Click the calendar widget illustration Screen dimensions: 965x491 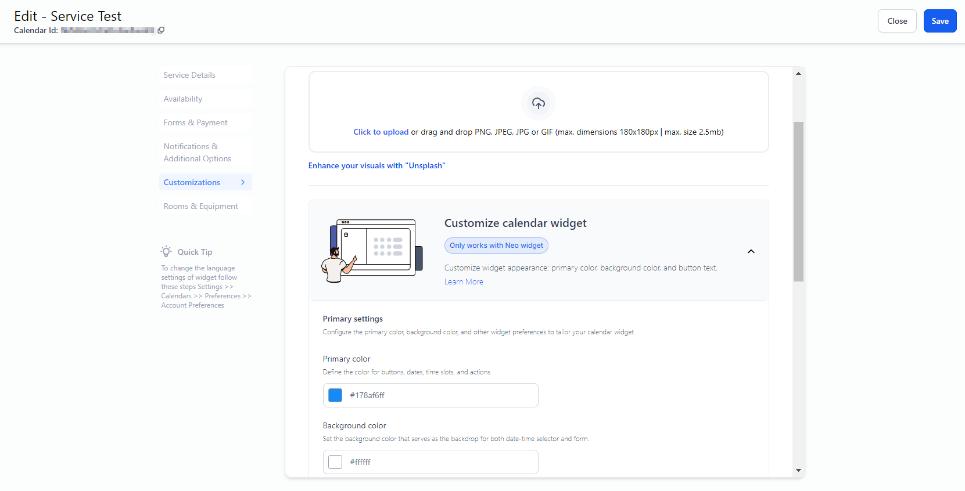click(372, 251)
